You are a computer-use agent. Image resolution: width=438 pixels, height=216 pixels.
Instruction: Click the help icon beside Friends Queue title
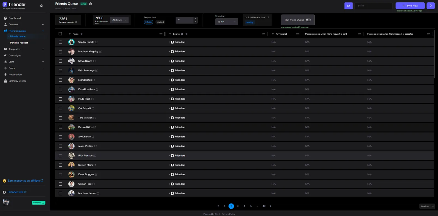coord(90,4)
